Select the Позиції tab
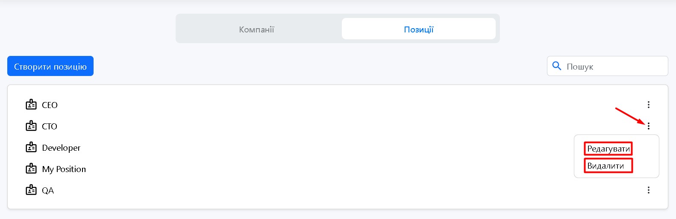The width and height of the screenshot is (676, 219). point(418,29)
